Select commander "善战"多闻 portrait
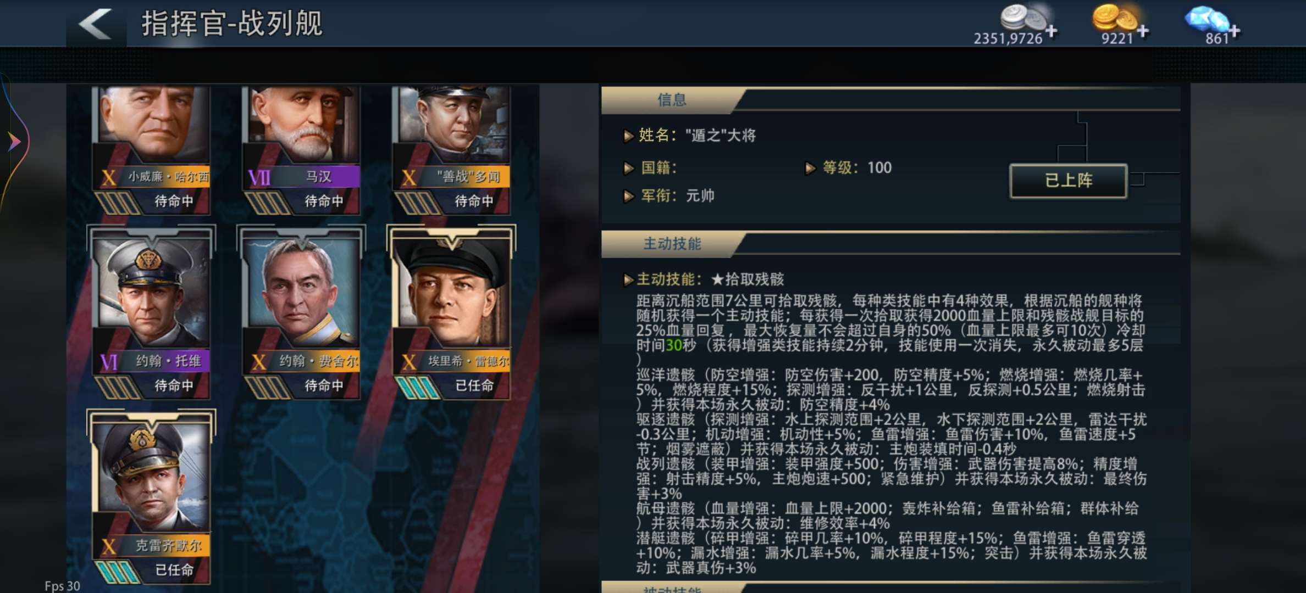 452,149
